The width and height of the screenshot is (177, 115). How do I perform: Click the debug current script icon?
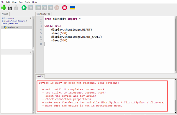pos(30,8)
